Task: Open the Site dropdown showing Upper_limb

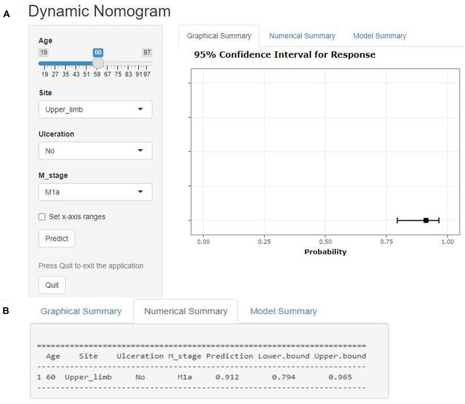Action: [x=95, y=110]
